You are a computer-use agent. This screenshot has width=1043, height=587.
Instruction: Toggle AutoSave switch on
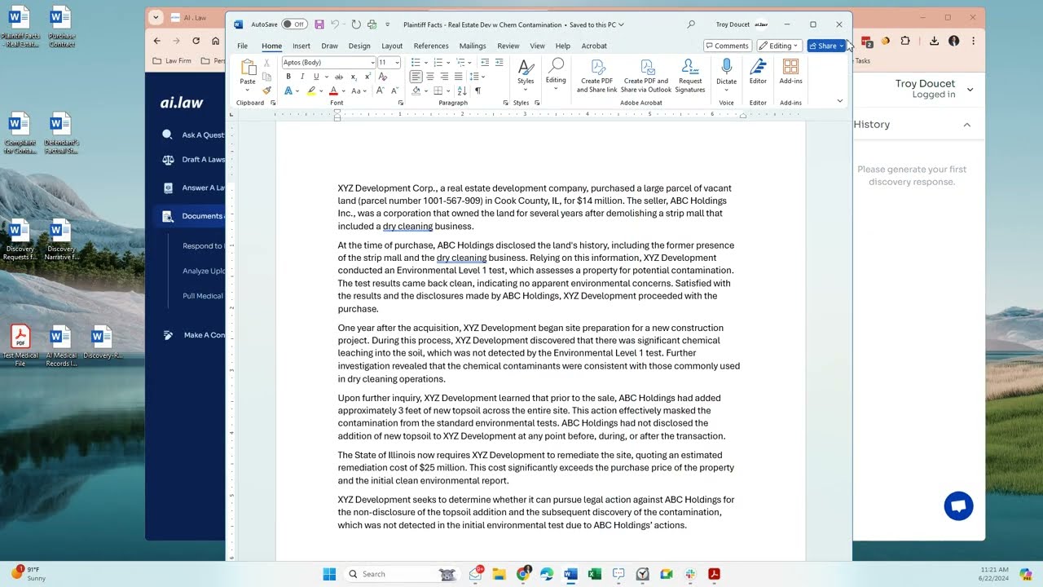(x=294, y=24)
